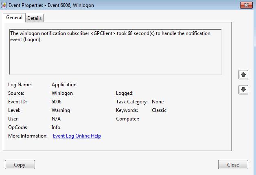Click the Event ID value 6006
Viewport: 256px width, 175px height.
pos(57,102)
